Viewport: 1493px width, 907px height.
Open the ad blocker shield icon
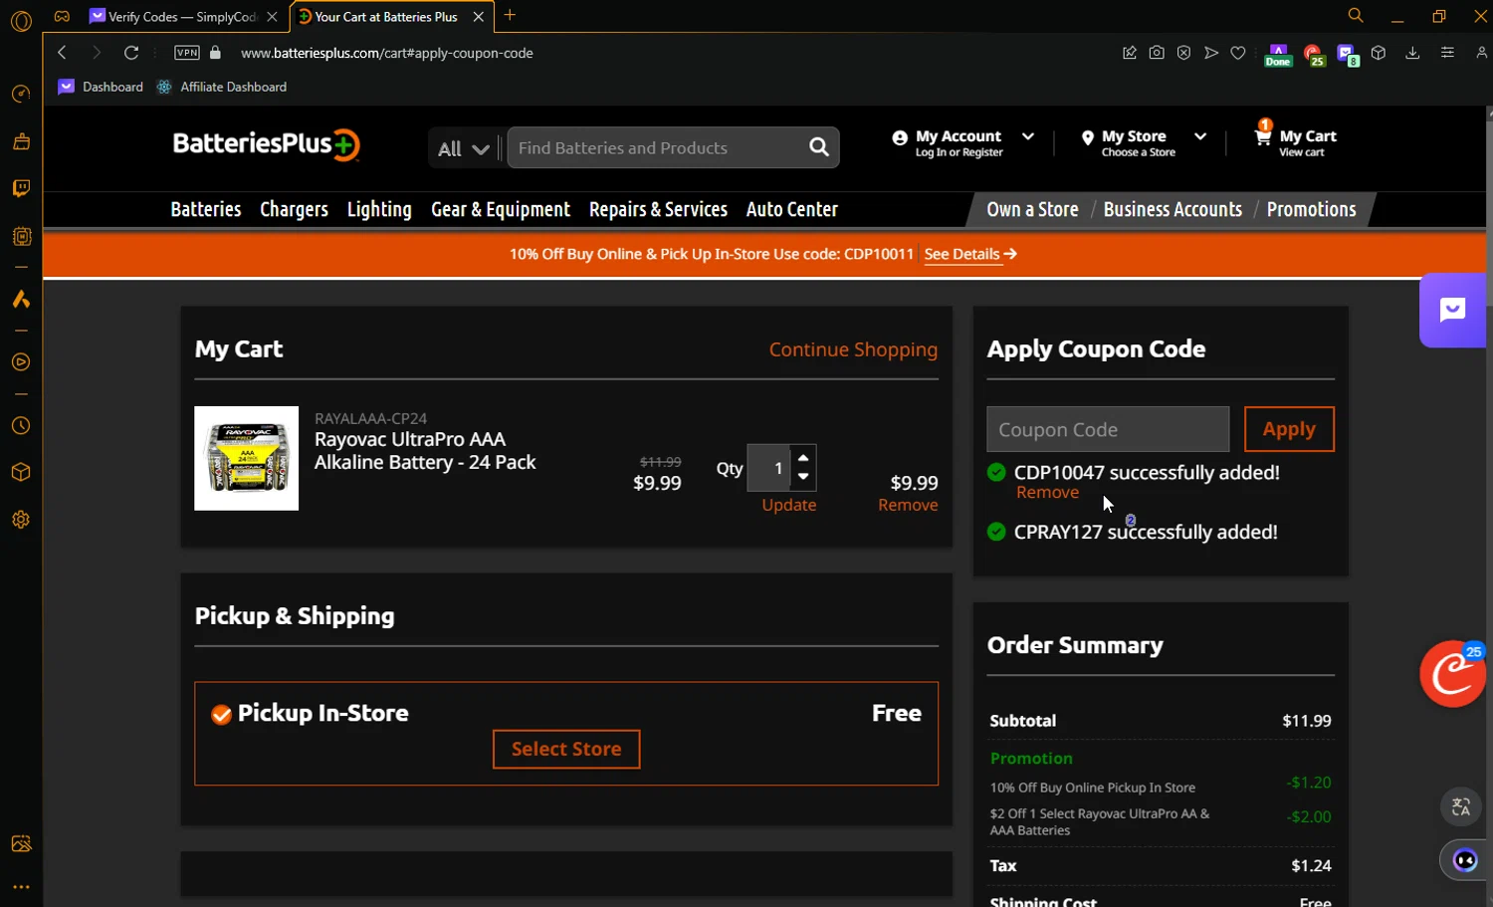(1183, 53)
